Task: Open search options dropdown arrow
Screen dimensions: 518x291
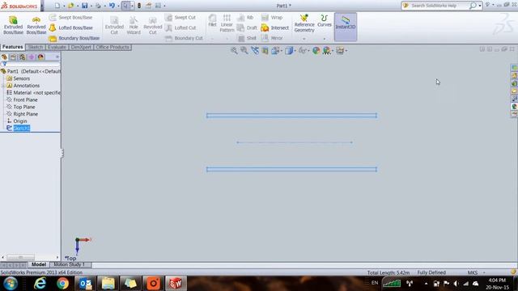Action: [480, 6]
